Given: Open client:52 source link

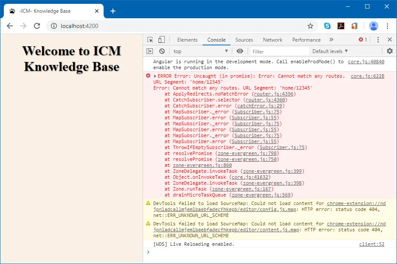Looking at the screenshot, I should (x=372, y=244).
